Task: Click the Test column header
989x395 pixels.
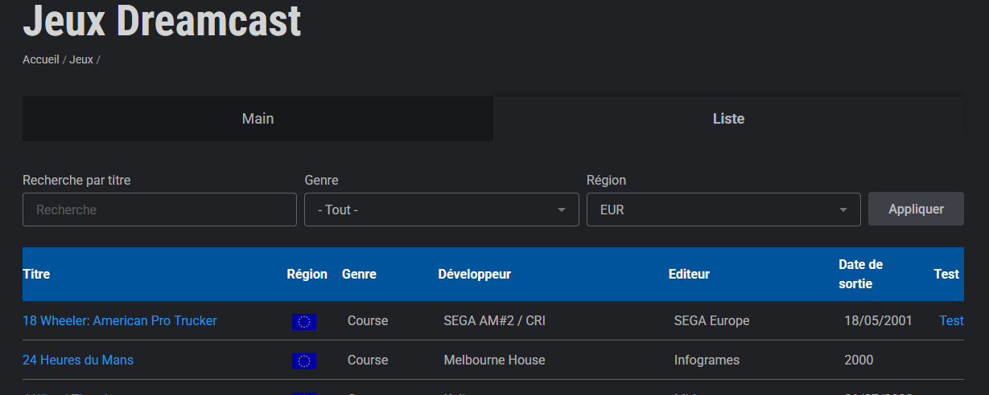Action: click(946, 274)
